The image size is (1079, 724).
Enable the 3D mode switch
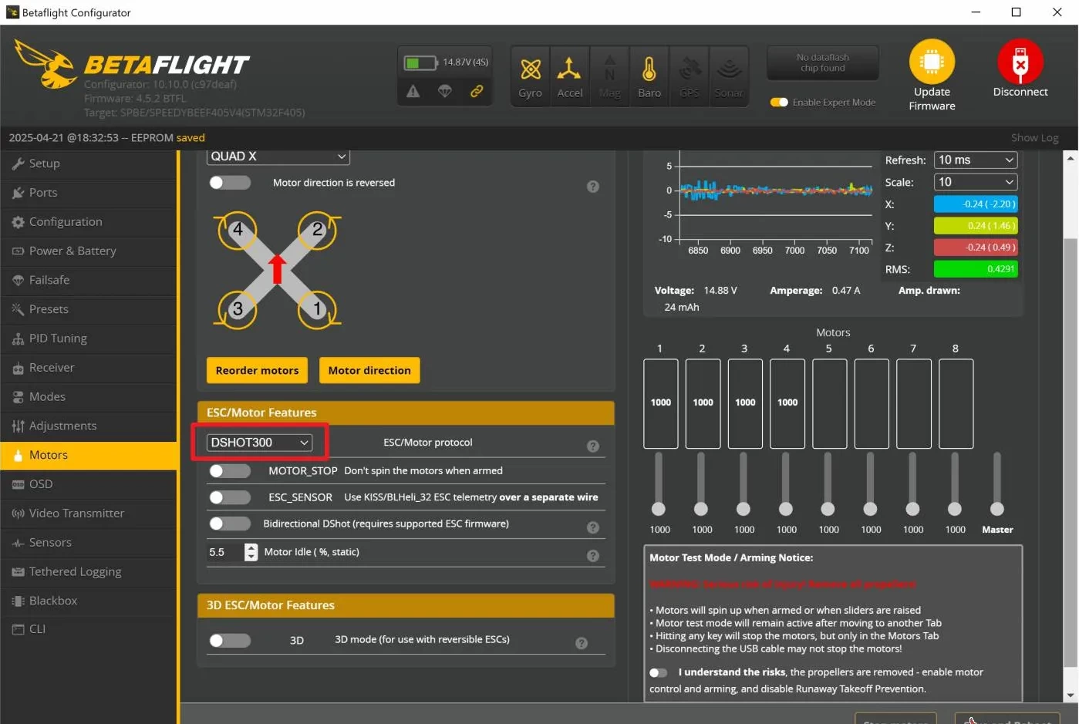click(230, 640)
